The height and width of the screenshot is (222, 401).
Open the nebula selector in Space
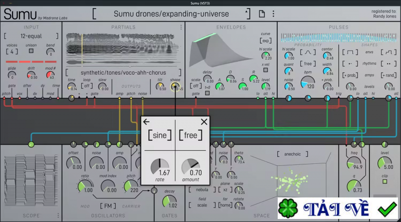click(x=202, y=190)
